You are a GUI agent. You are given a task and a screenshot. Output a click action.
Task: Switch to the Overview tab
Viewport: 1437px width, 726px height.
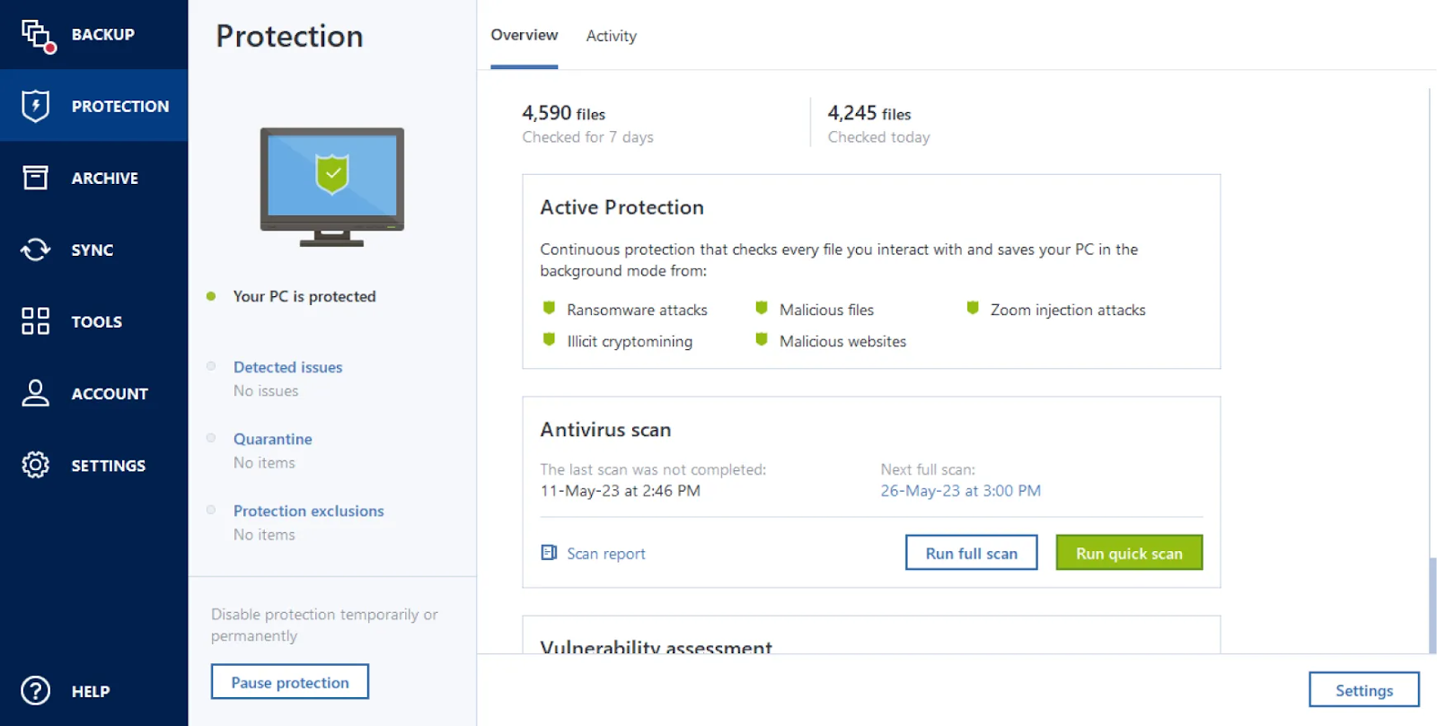pyautogui.click(x=525, y=35)
